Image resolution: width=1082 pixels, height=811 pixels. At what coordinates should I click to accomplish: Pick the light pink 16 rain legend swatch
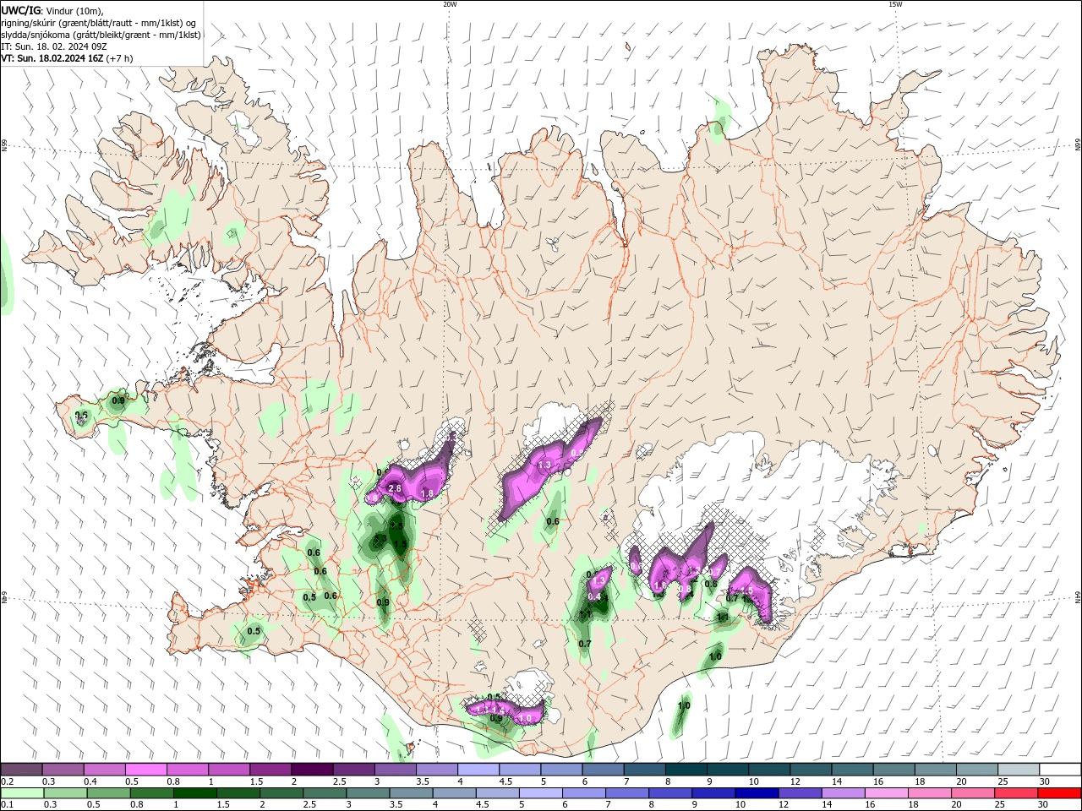(887, 793)
